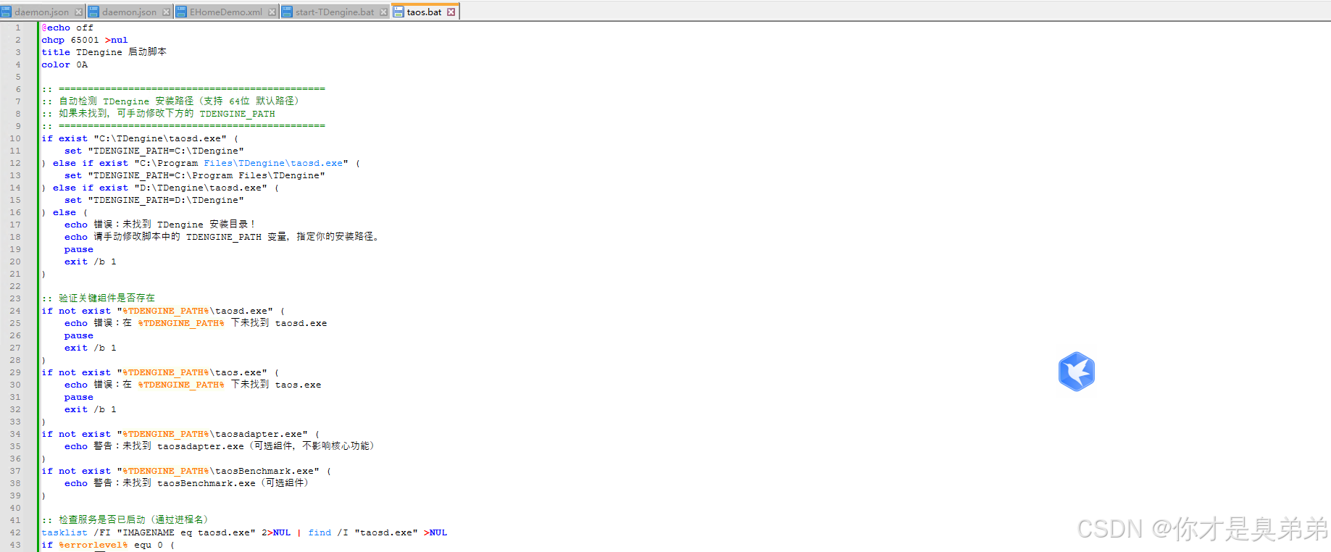Close the start-TDengine.bat tab
Viewport: 1331px width, 552px height.
coord(383,12)
